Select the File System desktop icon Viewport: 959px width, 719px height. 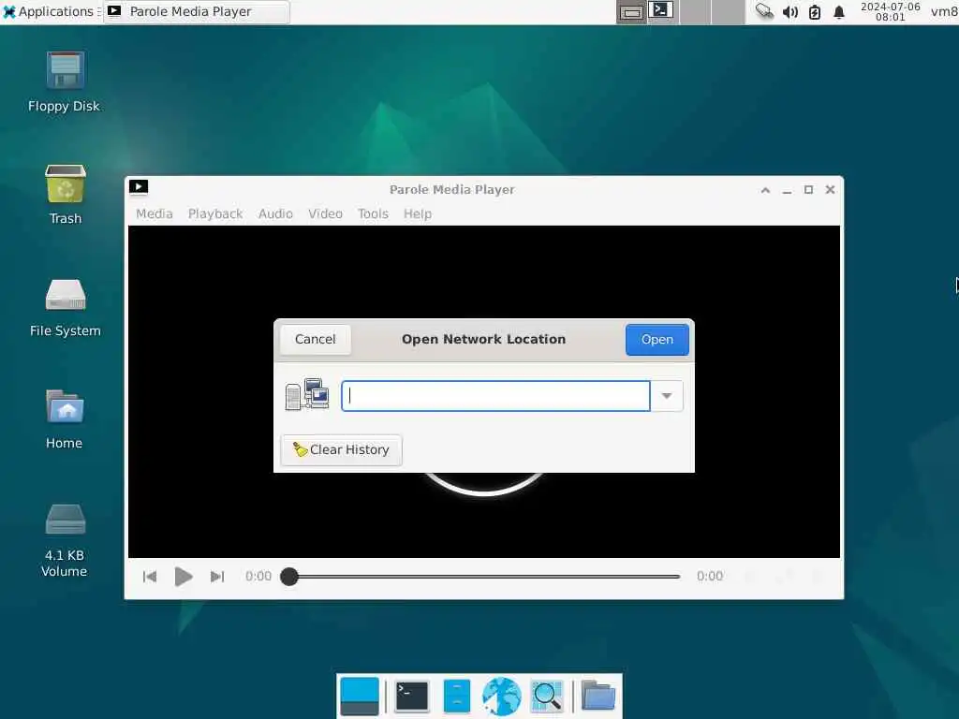tap(66, 307)
